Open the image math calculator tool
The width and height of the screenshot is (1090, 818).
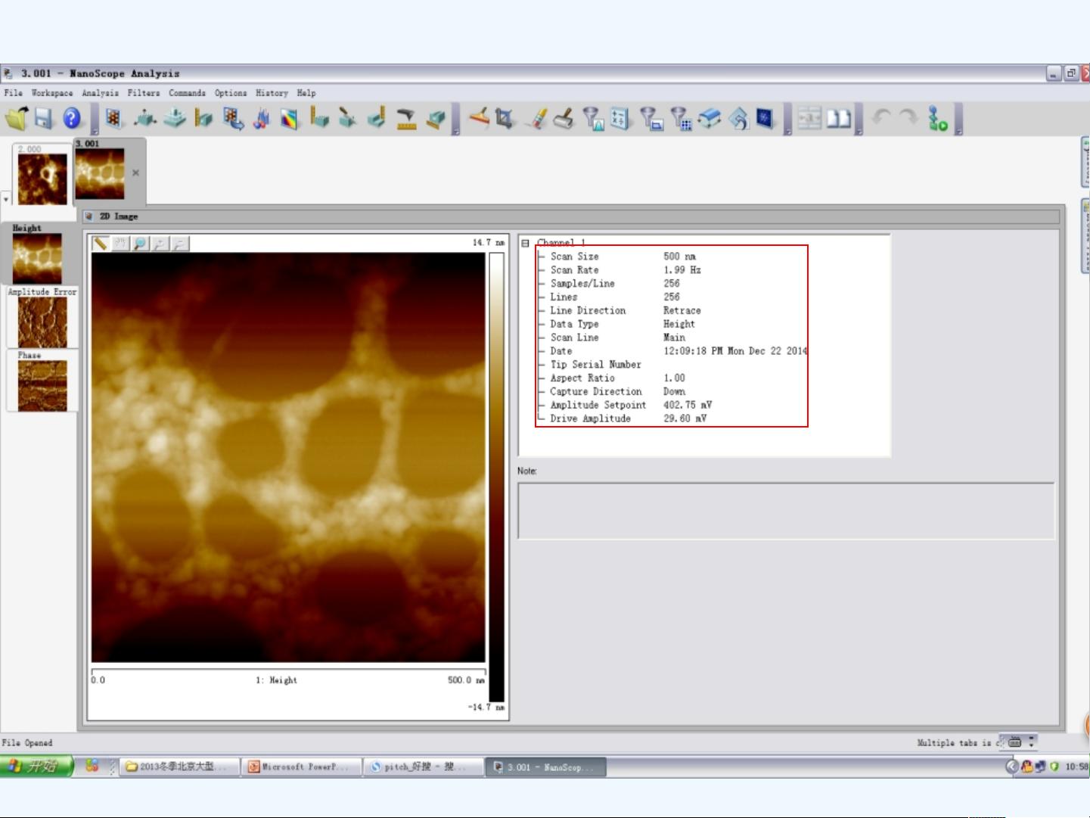pos(620,119)
